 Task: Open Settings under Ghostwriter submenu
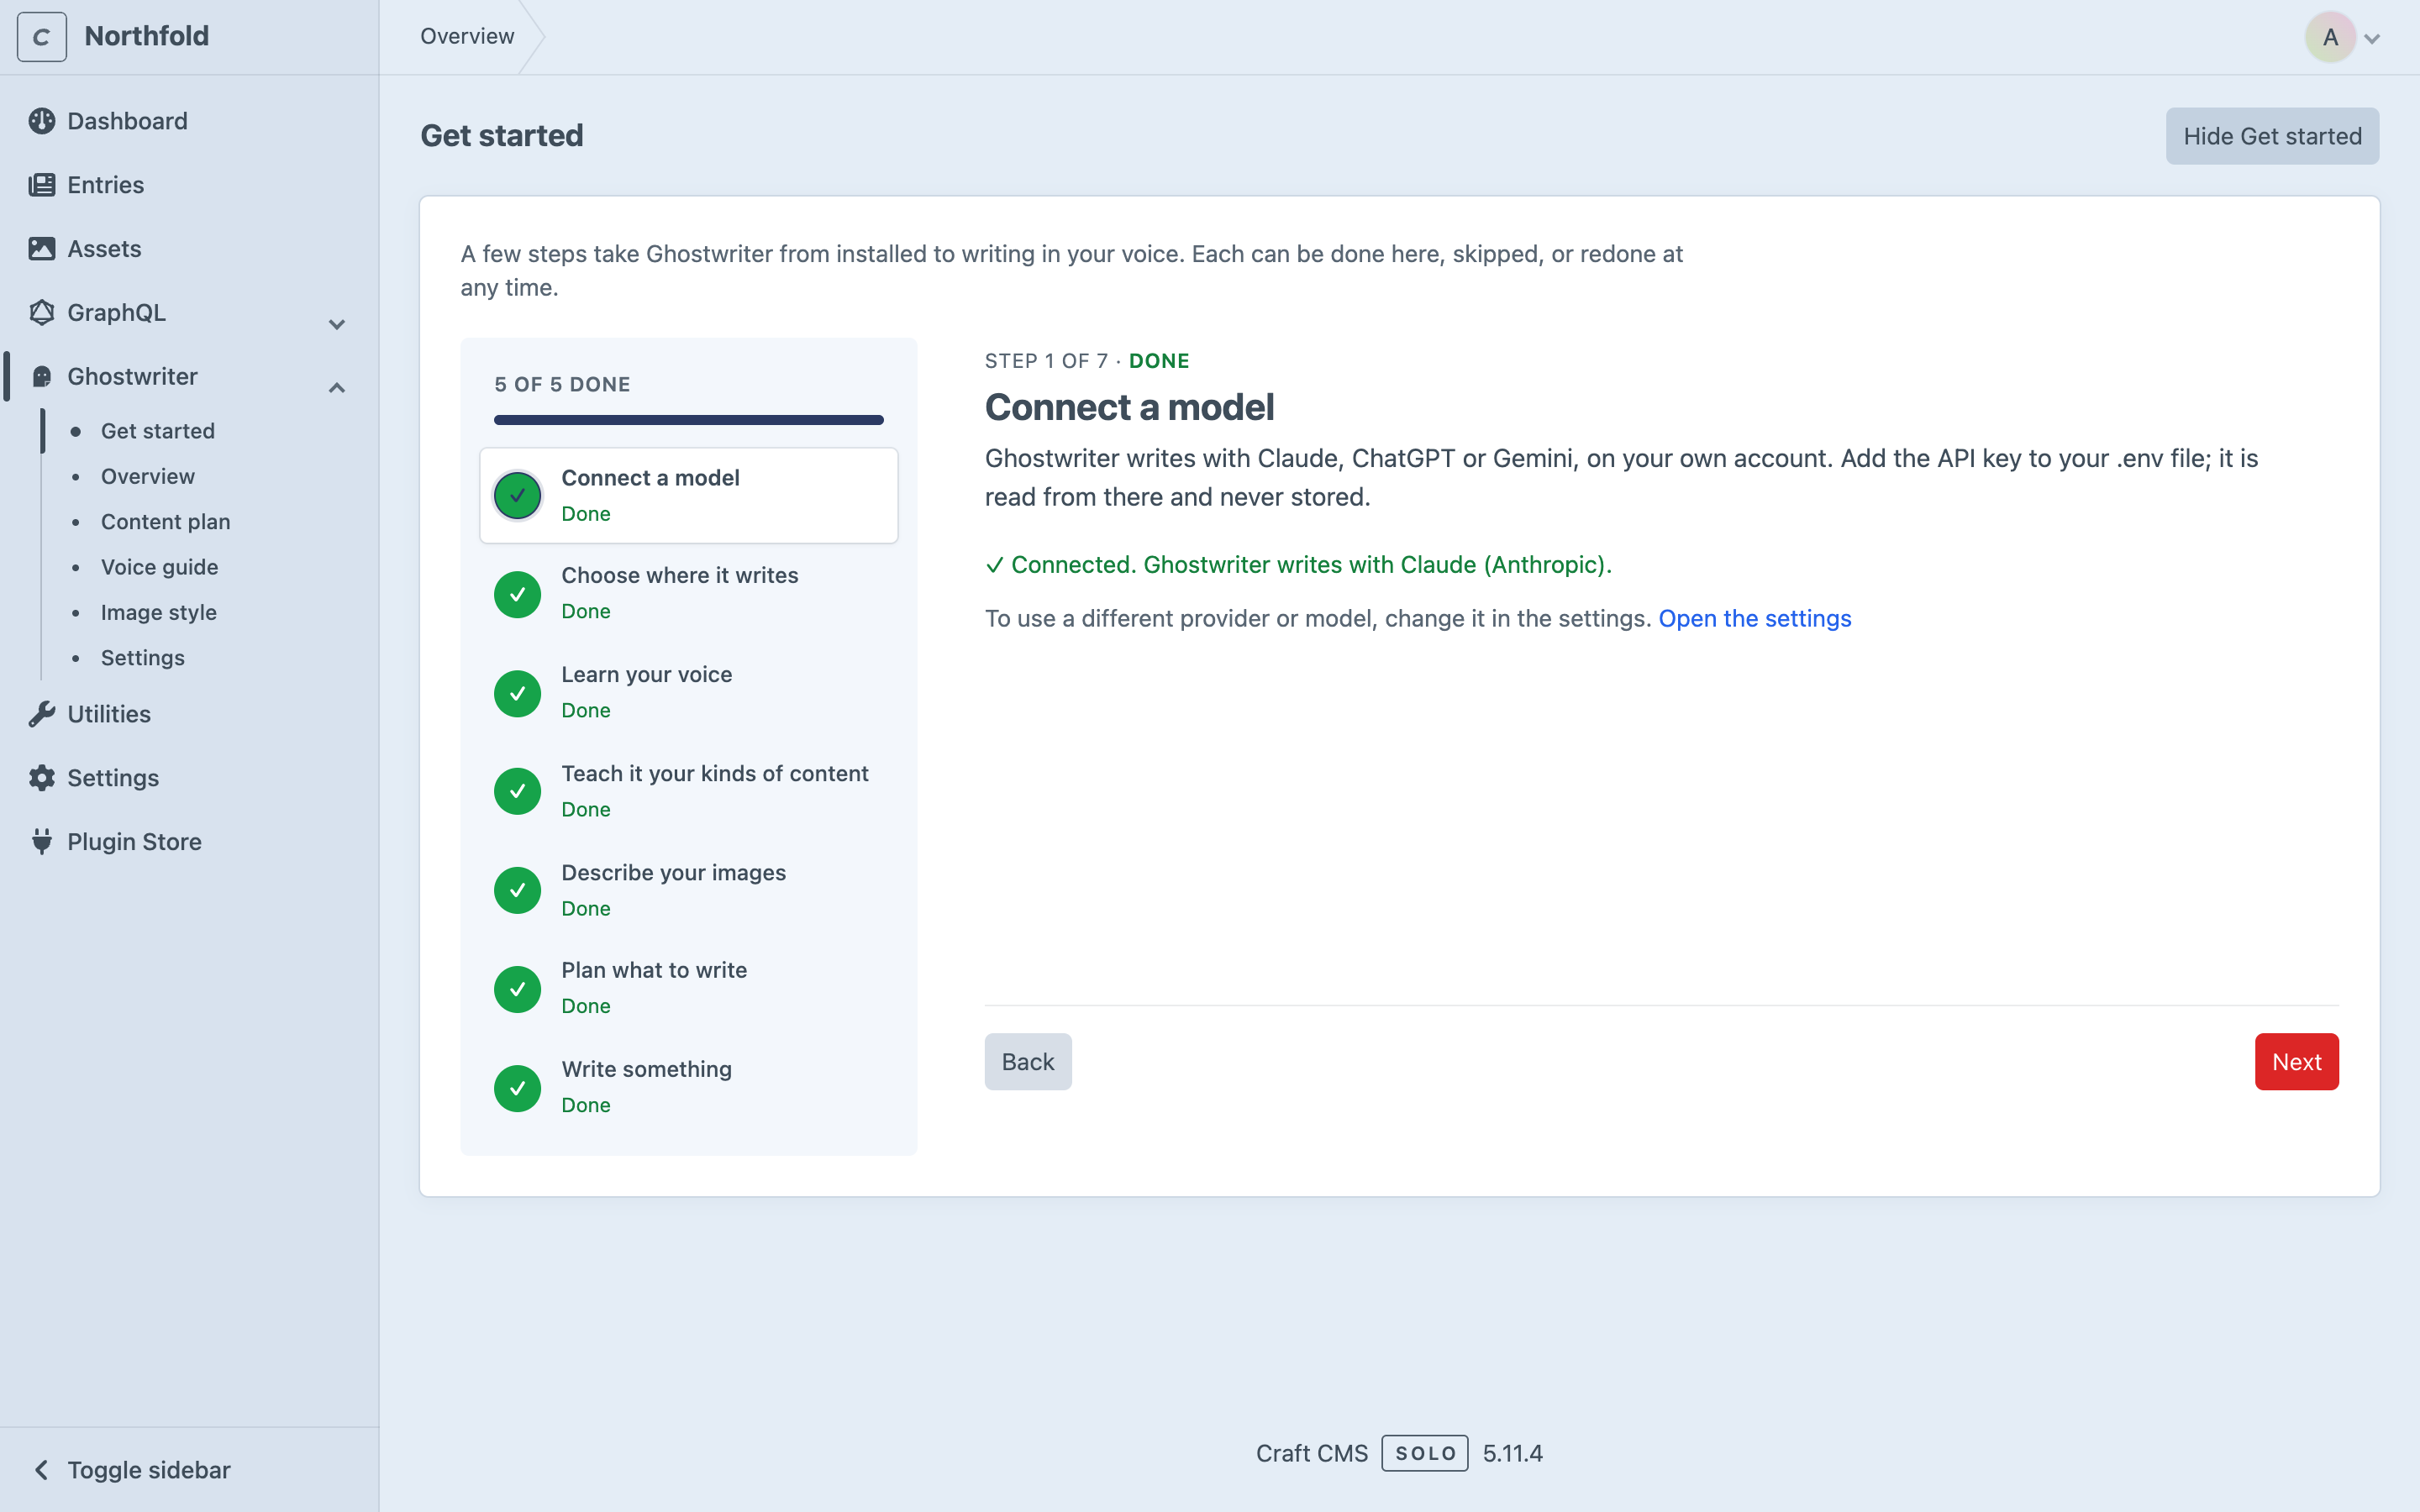coord(143,658)
